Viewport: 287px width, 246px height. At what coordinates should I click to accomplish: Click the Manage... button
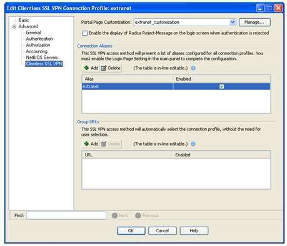click(x=254, y=22)
